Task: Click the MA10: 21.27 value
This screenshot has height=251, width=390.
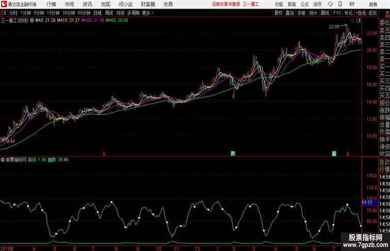Action: point(69,21)
